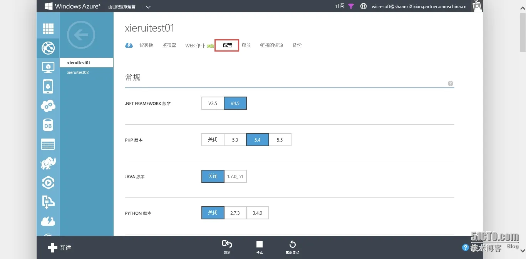Open the 缩放 tab
Screen dimensions: 526x259
[x=246, y=45]
